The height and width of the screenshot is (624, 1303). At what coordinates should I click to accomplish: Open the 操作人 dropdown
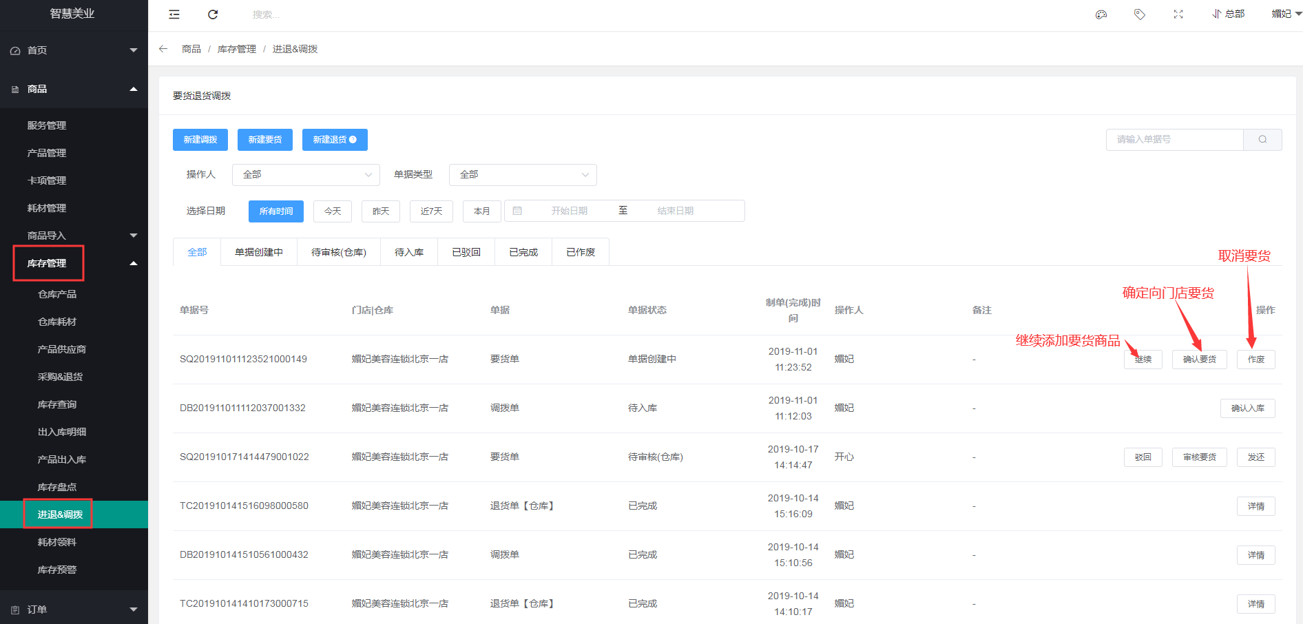pyautogui.click(x=306, y=175)
